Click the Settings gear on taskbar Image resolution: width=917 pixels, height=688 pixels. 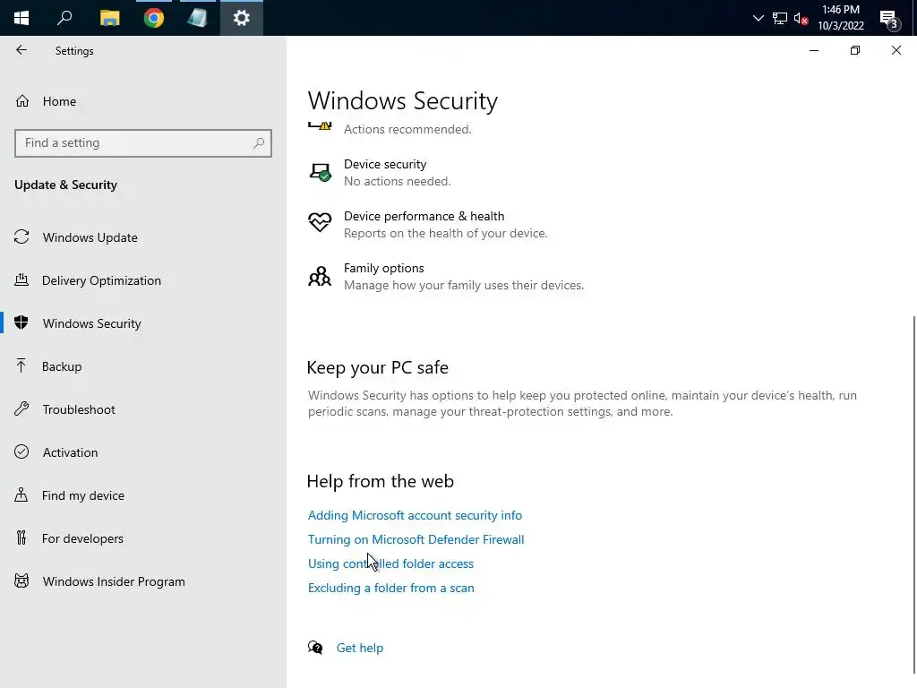click(x=242, y=18)
